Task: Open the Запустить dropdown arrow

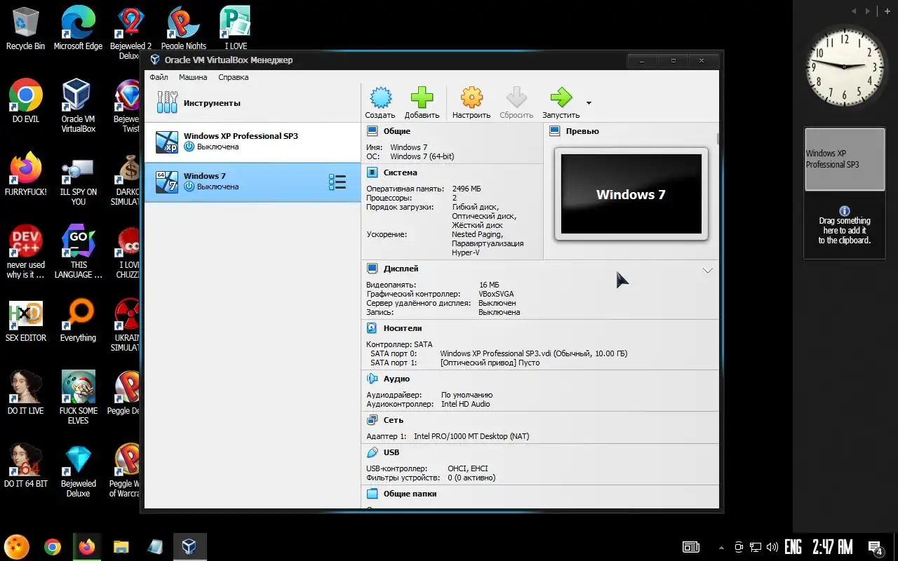Action: (589, 103)
